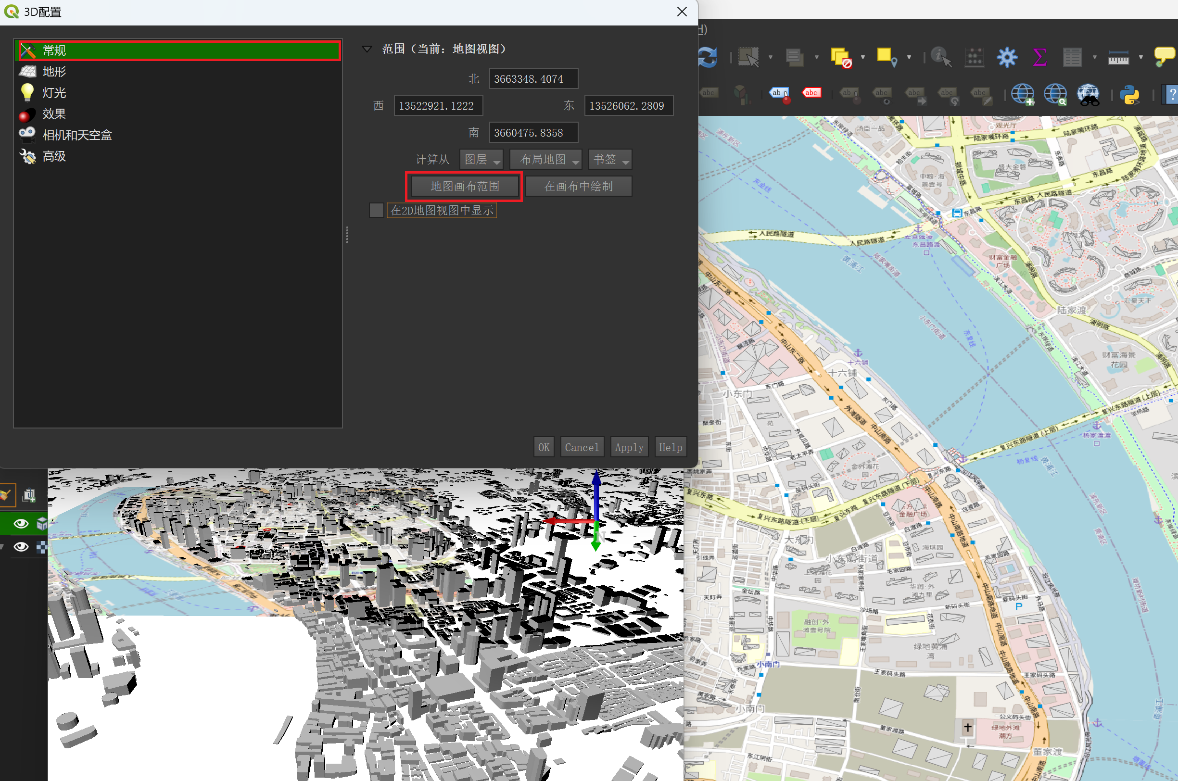The width and height of the screenshot is (1178, 781).
Task: Open the Python console icon
Action: [1129, 94]
